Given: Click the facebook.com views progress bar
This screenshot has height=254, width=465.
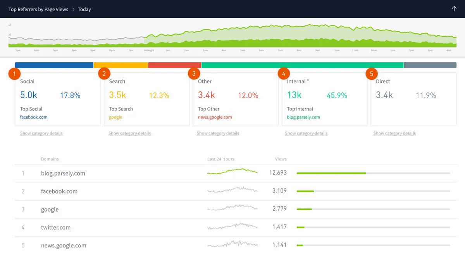Looking at the screenshot, I should point(374,191).
